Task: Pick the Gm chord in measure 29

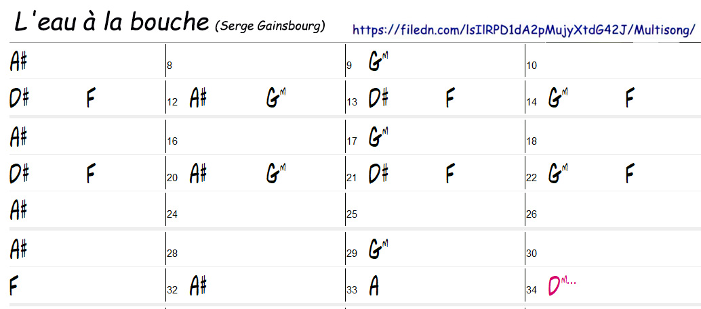Action: click(378, 249)
